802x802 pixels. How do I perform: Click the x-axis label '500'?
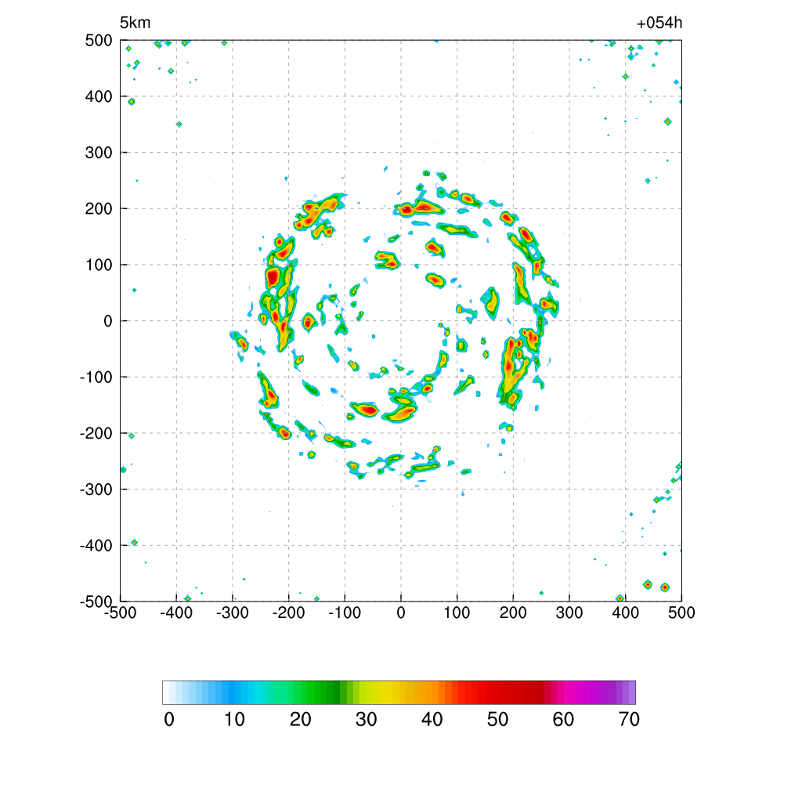(x=682, y=612)
